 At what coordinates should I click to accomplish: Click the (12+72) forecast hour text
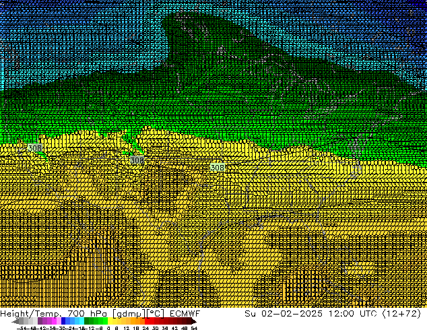tap(404, 314)
